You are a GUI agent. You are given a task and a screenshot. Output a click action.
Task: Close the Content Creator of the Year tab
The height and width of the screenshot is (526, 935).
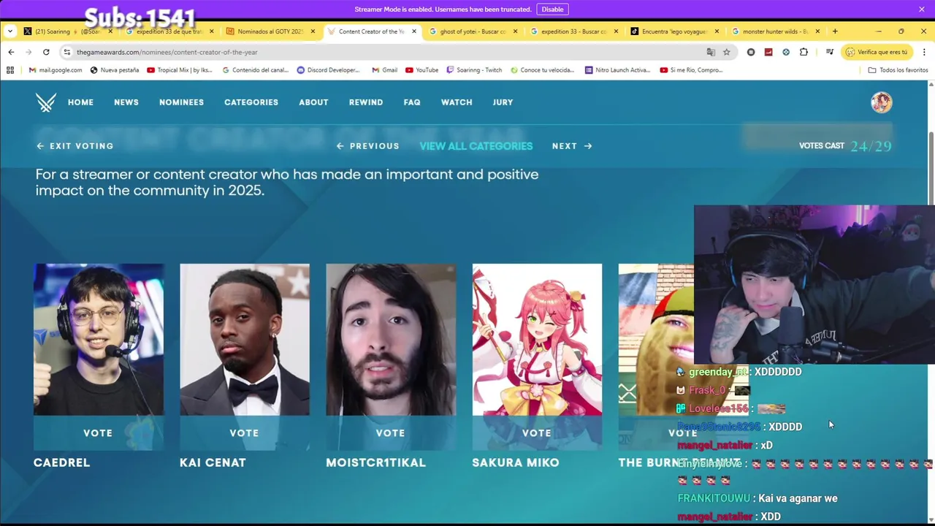pos(414,31)
